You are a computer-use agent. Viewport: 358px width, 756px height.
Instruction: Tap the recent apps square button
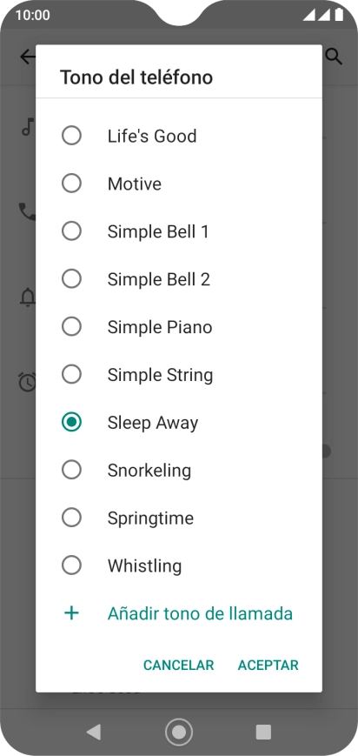coord(263,732)
